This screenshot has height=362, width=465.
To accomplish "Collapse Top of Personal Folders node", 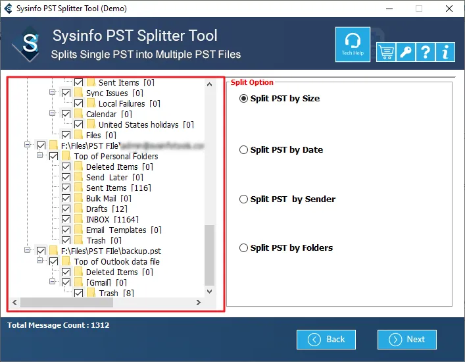I will pos(39,155).
